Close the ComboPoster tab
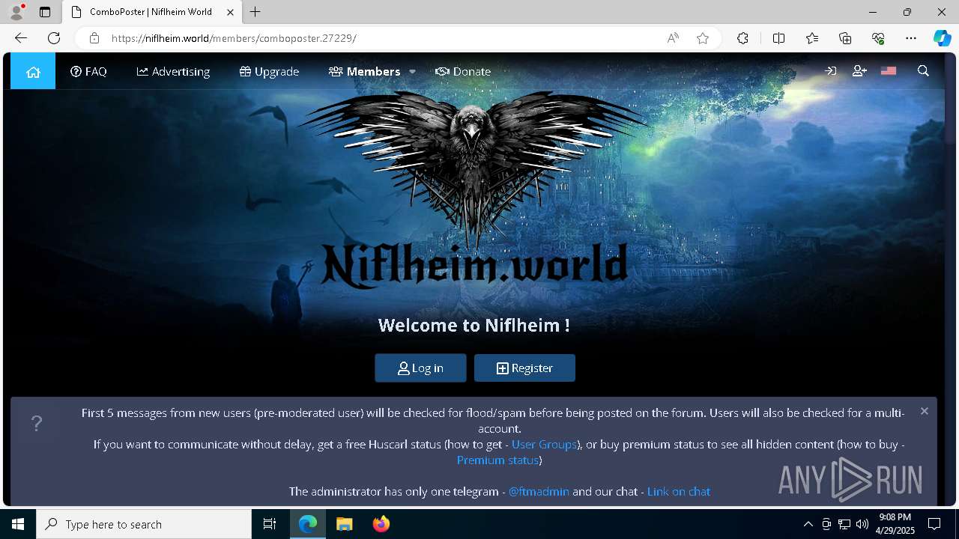 pyautogui.click(x=229, y=12)
